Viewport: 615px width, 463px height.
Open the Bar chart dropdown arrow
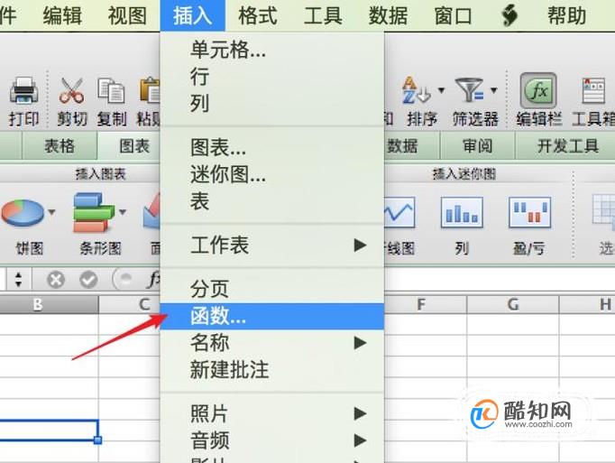point(123,212)
